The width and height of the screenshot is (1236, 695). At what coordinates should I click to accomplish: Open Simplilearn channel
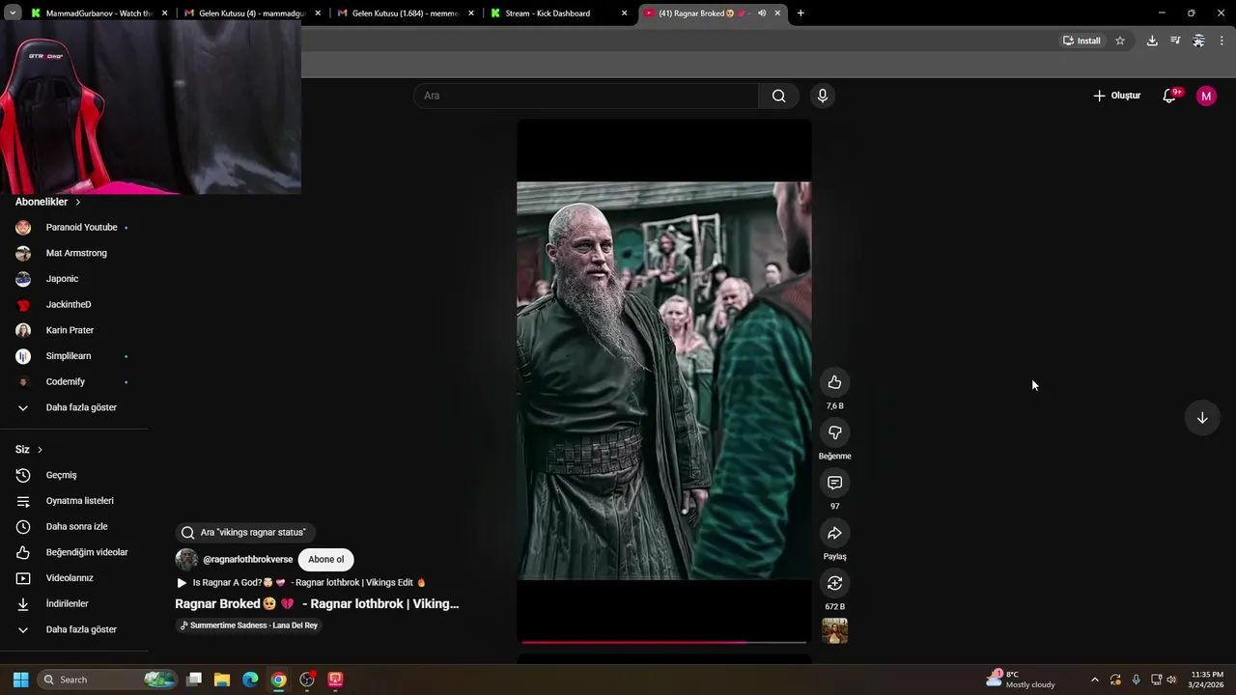(73, 356)
